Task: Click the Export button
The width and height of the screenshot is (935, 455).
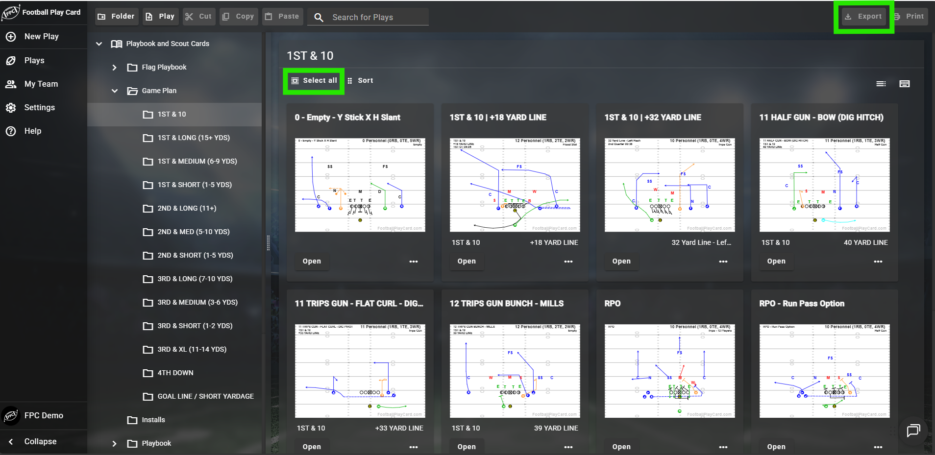Action: pos(863,16)
